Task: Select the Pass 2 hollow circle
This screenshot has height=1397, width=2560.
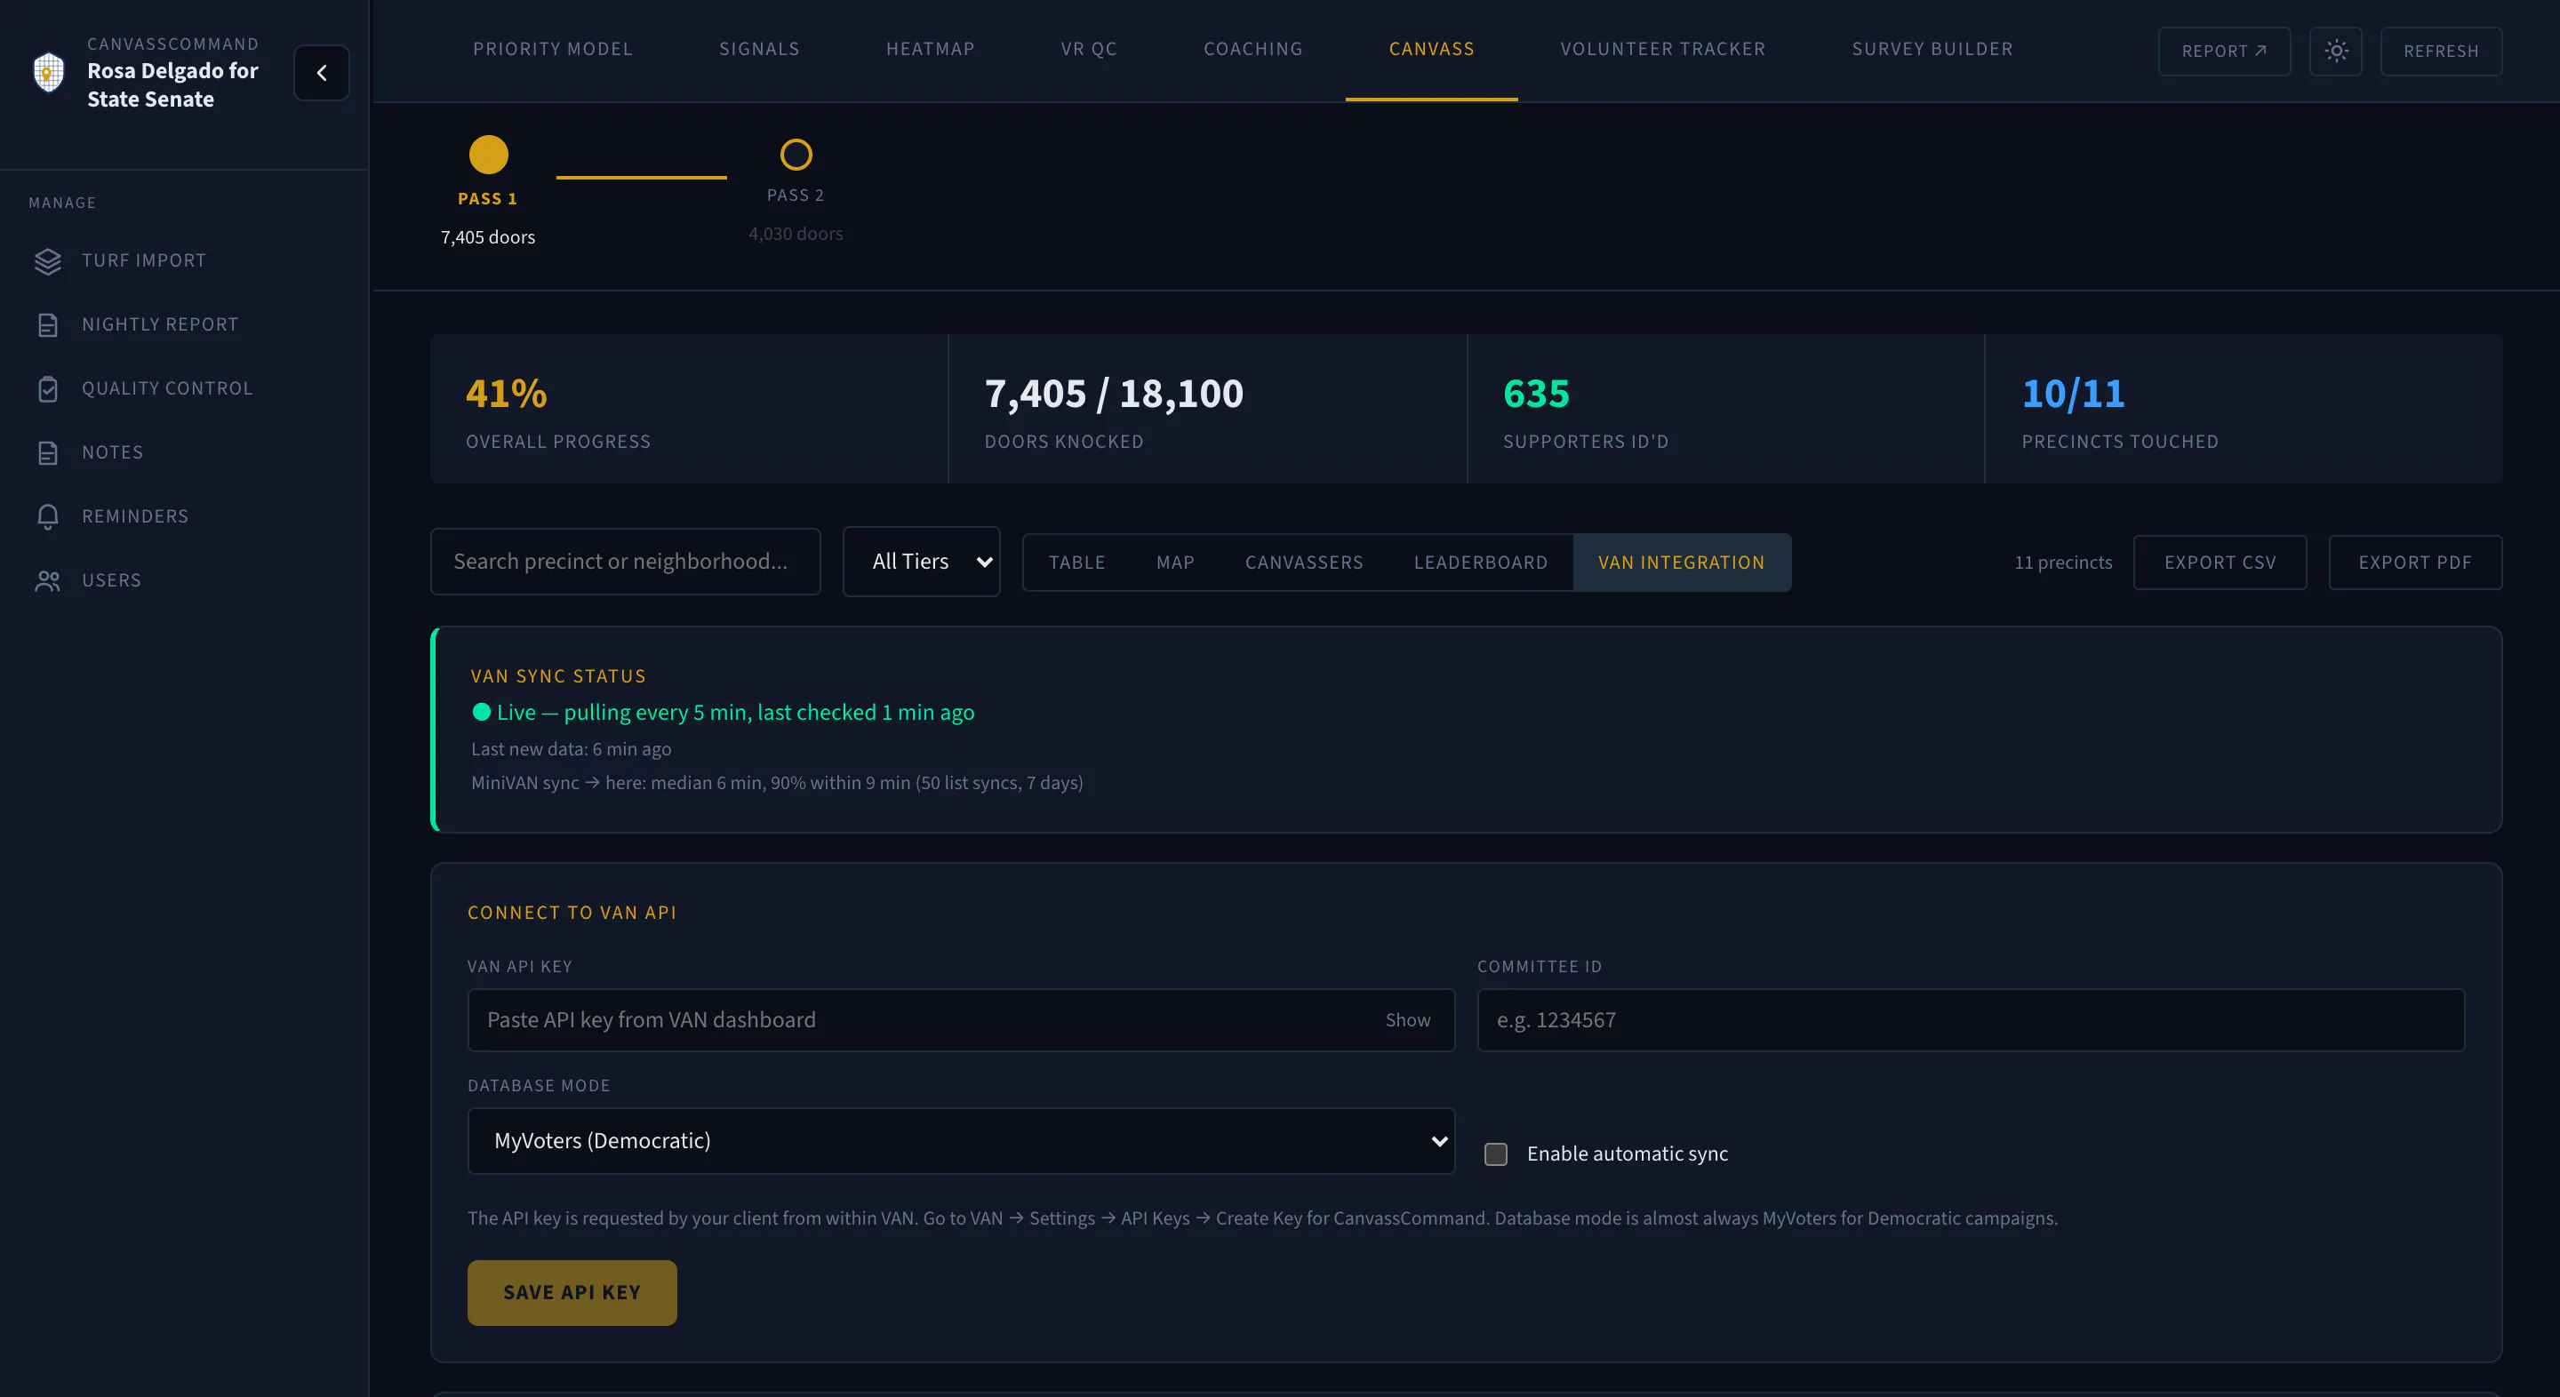Action: click(795, 155)
